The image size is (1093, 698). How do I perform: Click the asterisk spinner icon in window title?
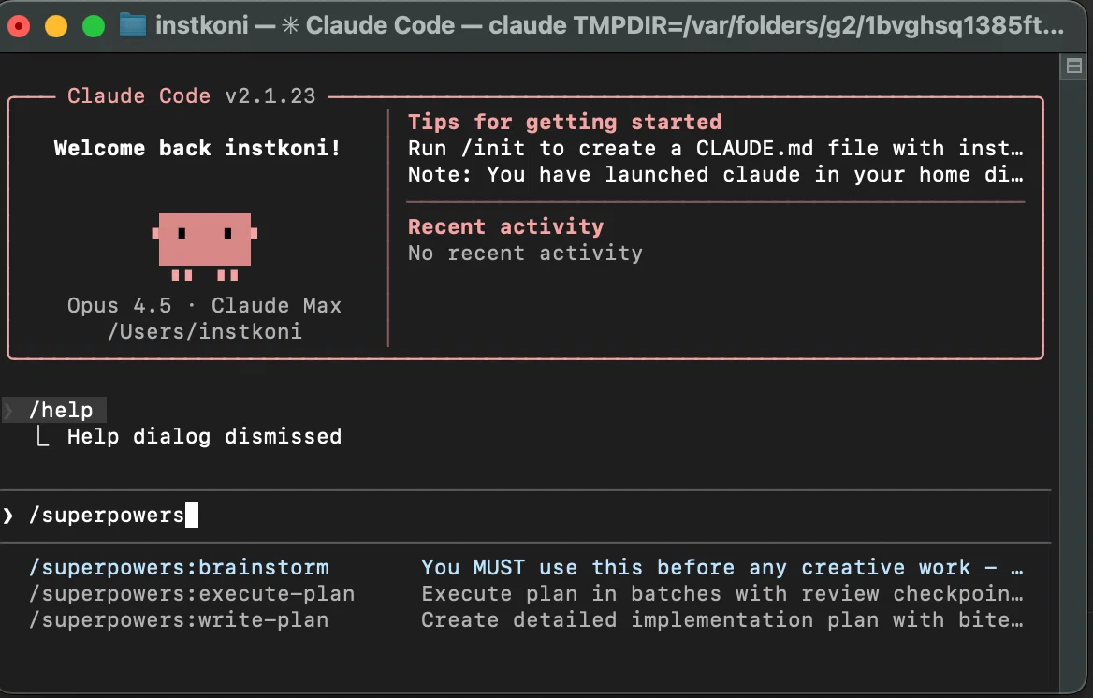click(291, 26)
